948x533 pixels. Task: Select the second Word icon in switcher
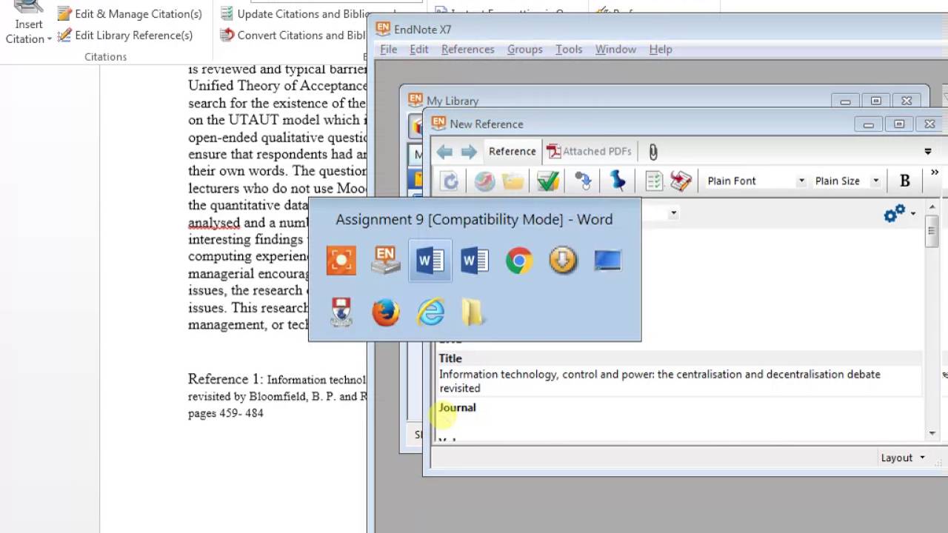pyautogui.click(x=475, y=261)
